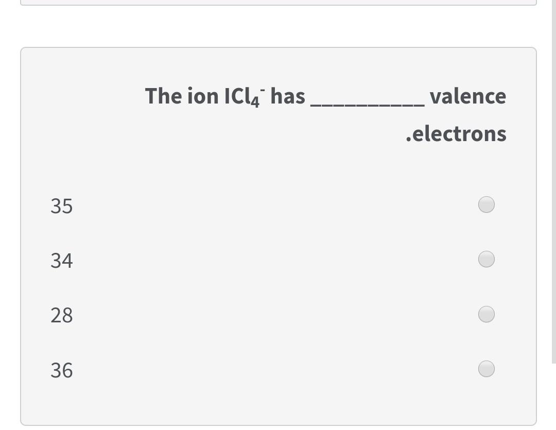556x430 pixels.
Task: Click the answer label text 28
Action: [62, 315]
